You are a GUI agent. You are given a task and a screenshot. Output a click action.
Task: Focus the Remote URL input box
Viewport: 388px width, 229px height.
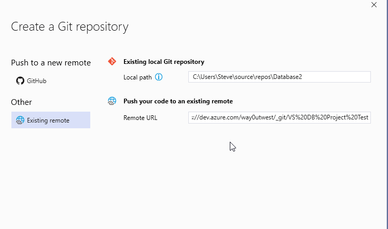point(279,117)
